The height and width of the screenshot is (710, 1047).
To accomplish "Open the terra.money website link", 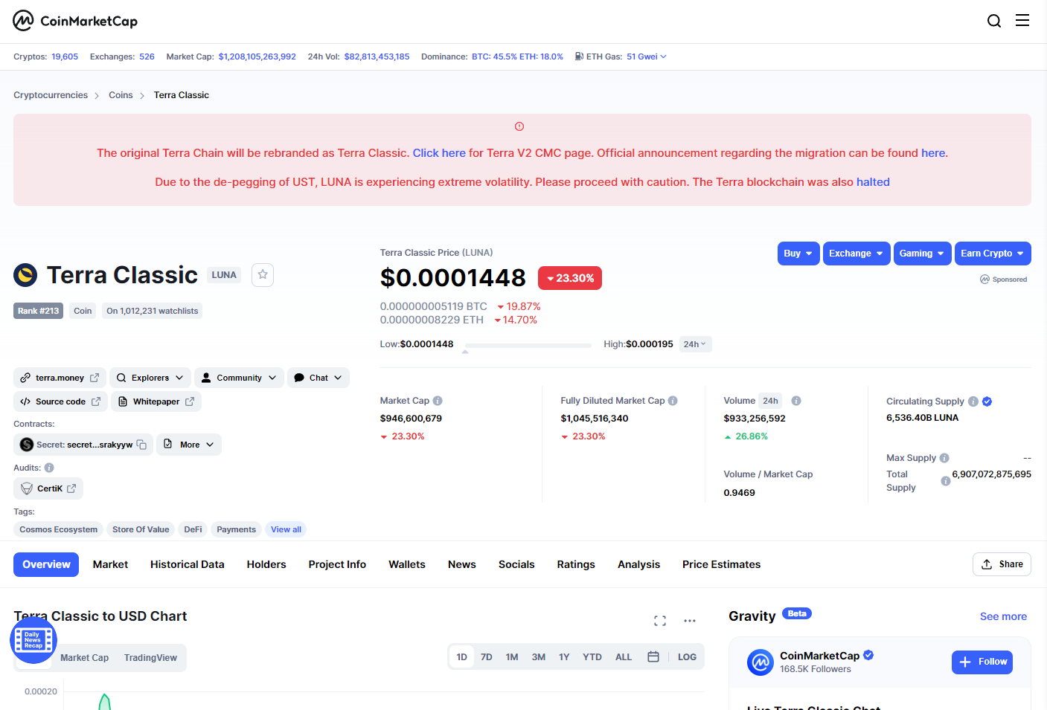I will [x=60, y=378].
